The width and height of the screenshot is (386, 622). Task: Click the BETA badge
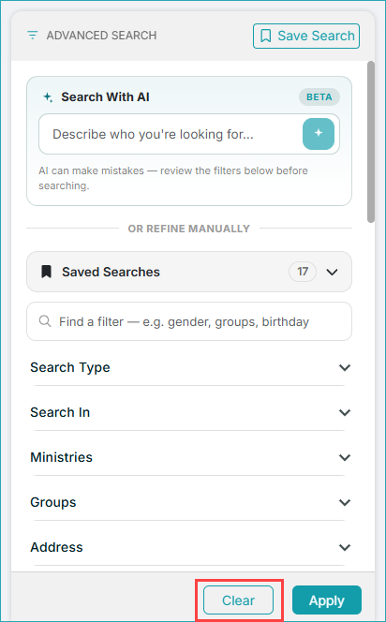pos(319,97)
